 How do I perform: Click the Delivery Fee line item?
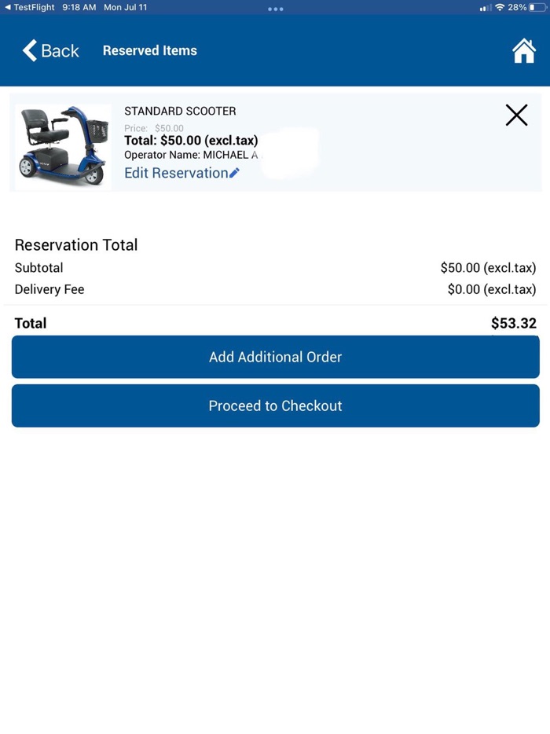pyautogui.click(x=49, y=289)
